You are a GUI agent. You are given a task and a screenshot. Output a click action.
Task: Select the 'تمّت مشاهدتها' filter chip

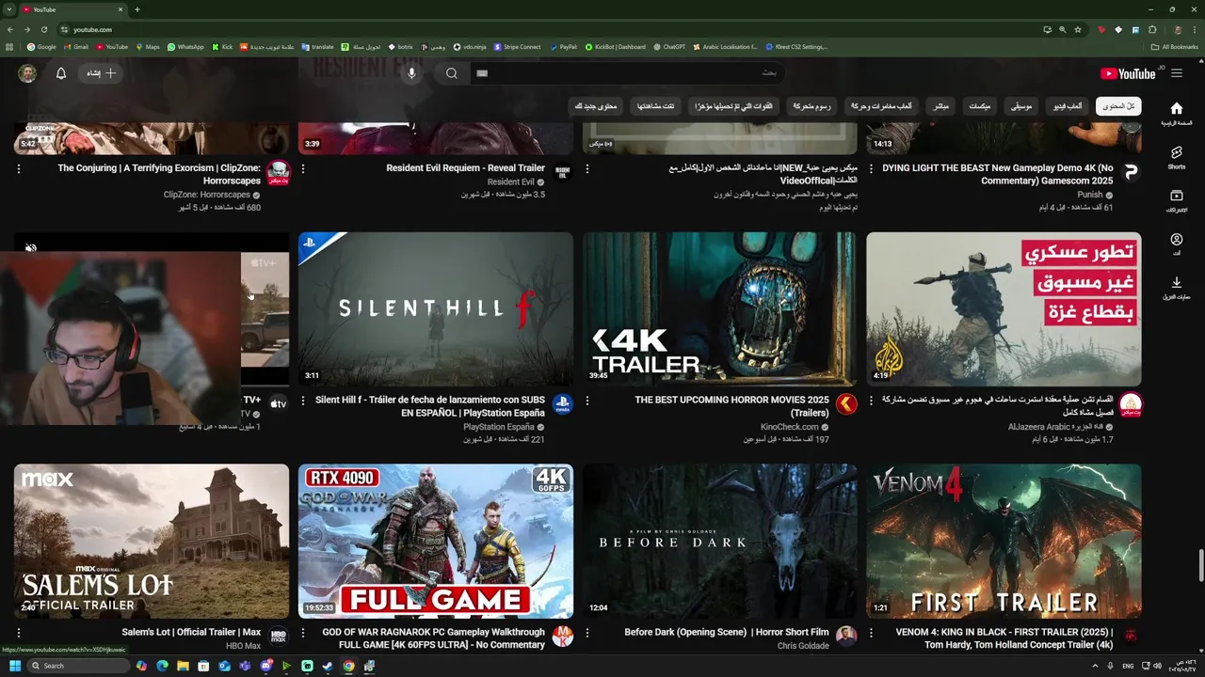(655, 106)
